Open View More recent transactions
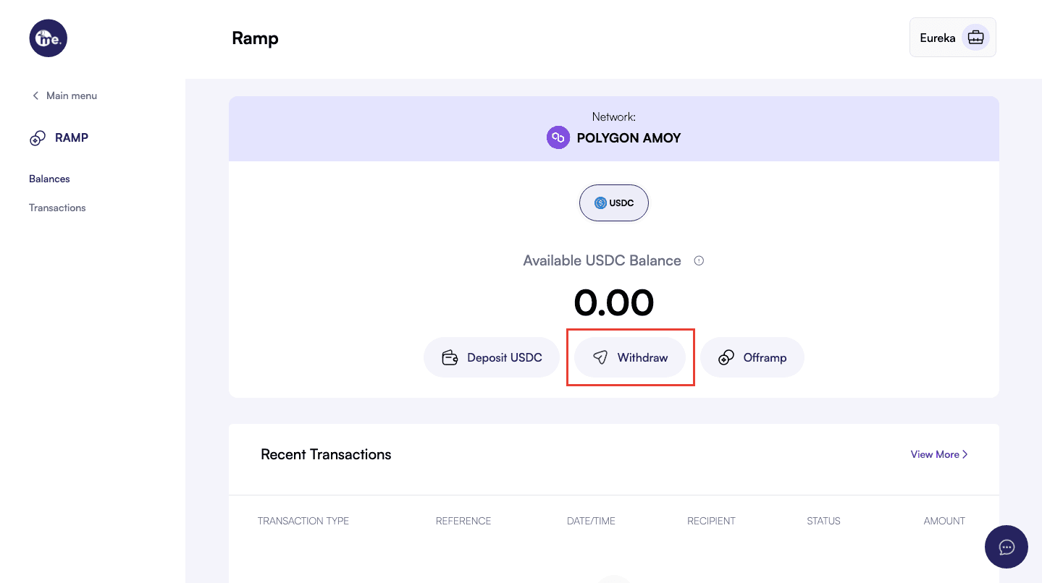Viewport: 1042px width, 583px height. tap(938, 454)
